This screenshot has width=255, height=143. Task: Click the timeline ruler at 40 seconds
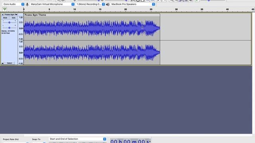pos(228,10)
